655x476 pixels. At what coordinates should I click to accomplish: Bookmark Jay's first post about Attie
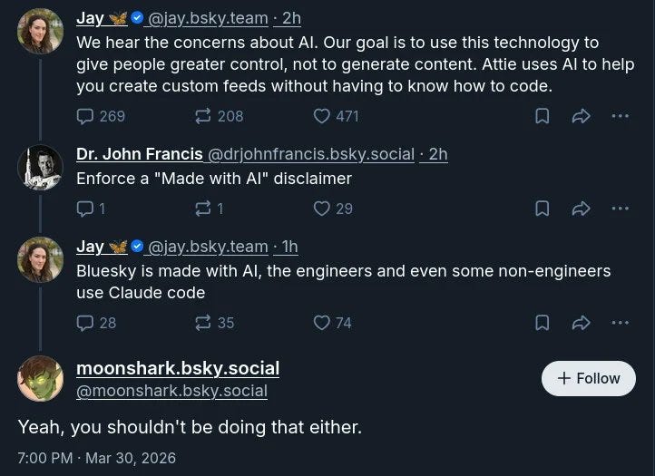coord(543,116)
